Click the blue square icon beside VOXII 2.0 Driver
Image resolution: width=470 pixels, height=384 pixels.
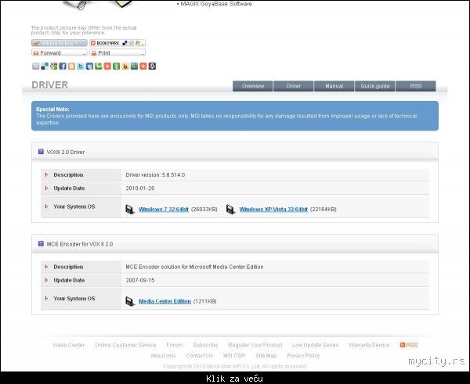[x=41, y=152]
